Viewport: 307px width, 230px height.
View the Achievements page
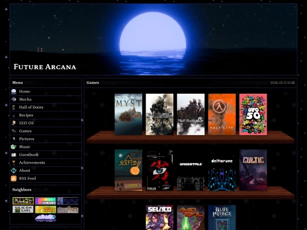click(32, 163)
